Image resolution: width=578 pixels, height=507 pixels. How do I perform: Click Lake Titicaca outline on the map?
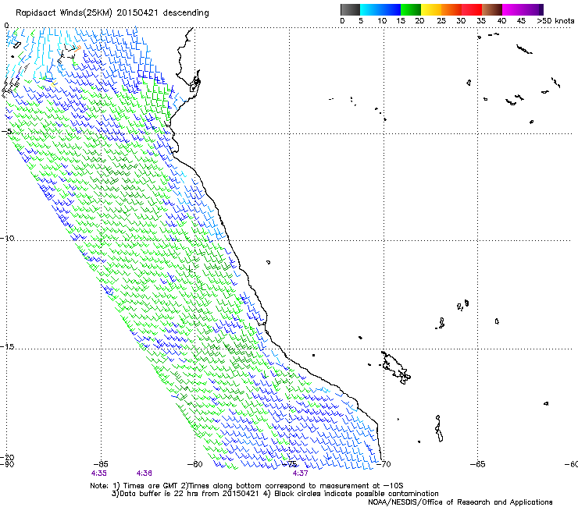[397, 368]
